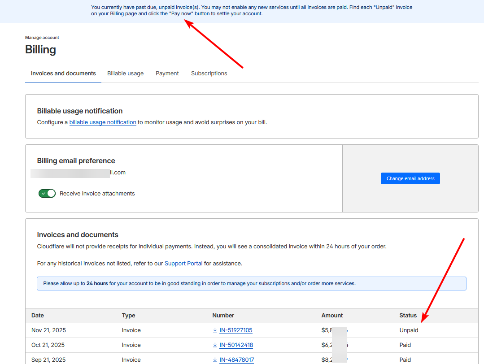Open invoice IN-51927105 link

(x=236, y=330)
